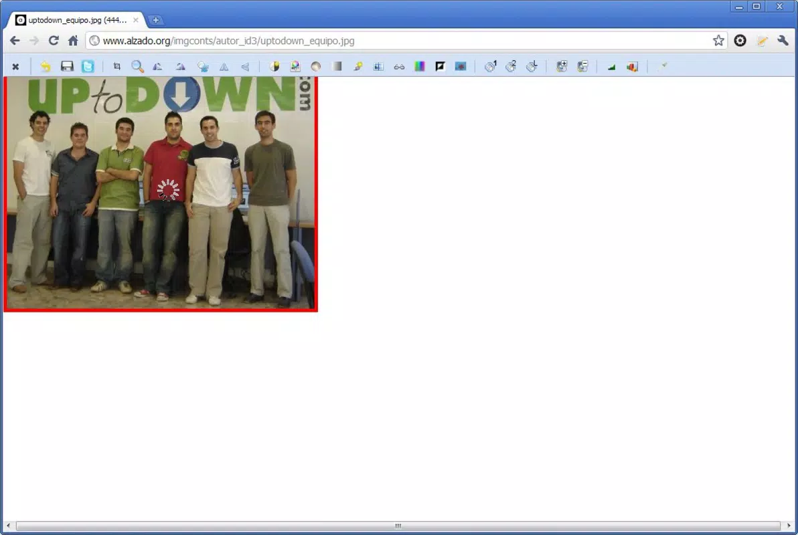
Task: Share the image via Twitter icon
Action: point(88,66)
